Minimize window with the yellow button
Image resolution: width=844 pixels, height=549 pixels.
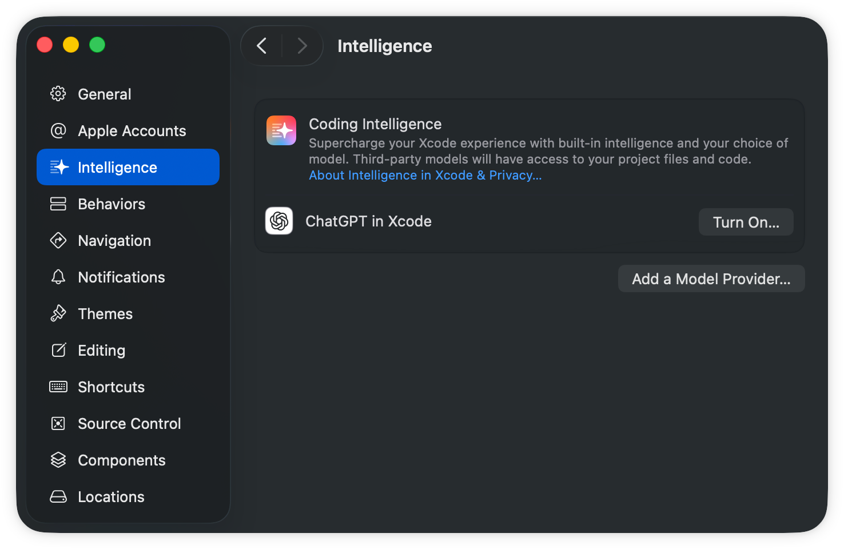[x=71, y=45]
